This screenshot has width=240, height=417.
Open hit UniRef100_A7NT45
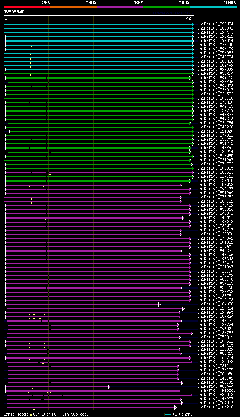pyautogui.click(x=216, y=45)
